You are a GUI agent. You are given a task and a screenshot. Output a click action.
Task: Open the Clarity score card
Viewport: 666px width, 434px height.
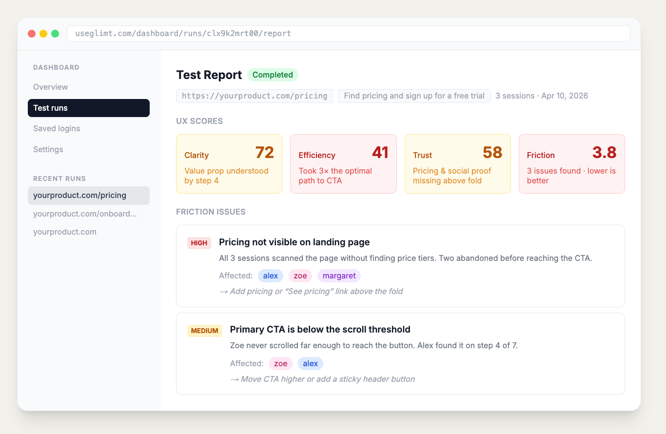pyautogui.click(x=229, y=164)
